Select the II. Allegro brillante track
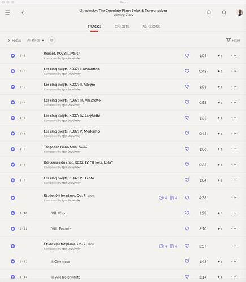 pyautogui.click(x=66, y=277)
